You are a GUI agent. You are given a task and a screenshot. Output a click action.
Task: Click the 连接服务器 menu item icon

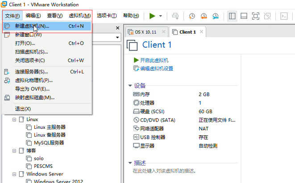(7, 72)
